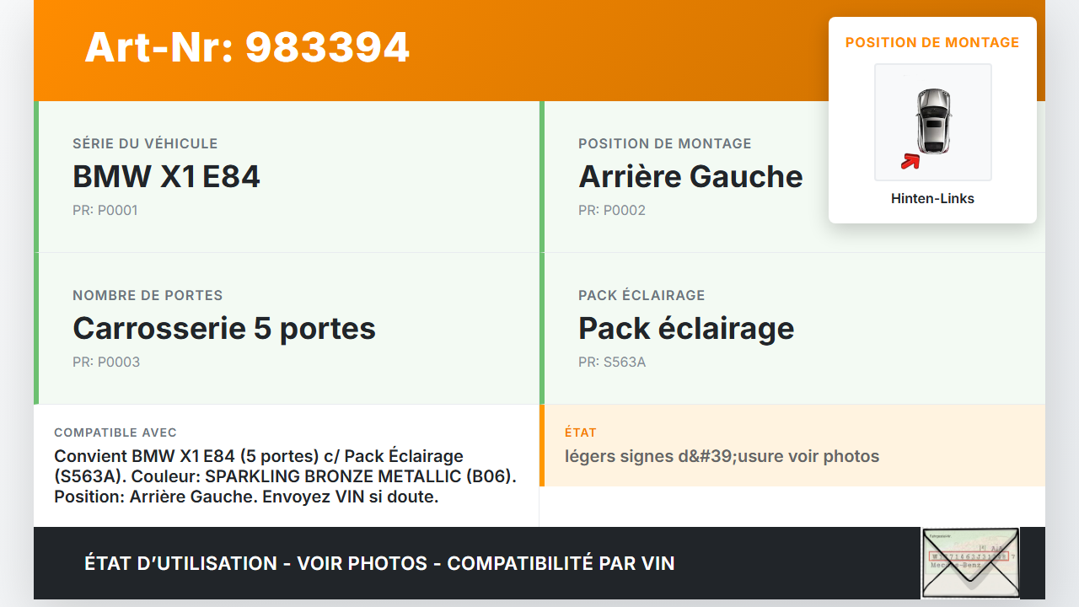Viewport: 1079px width, 607px height.
Task: Click the Carrosserie 5 portes value
Action: 224,328
